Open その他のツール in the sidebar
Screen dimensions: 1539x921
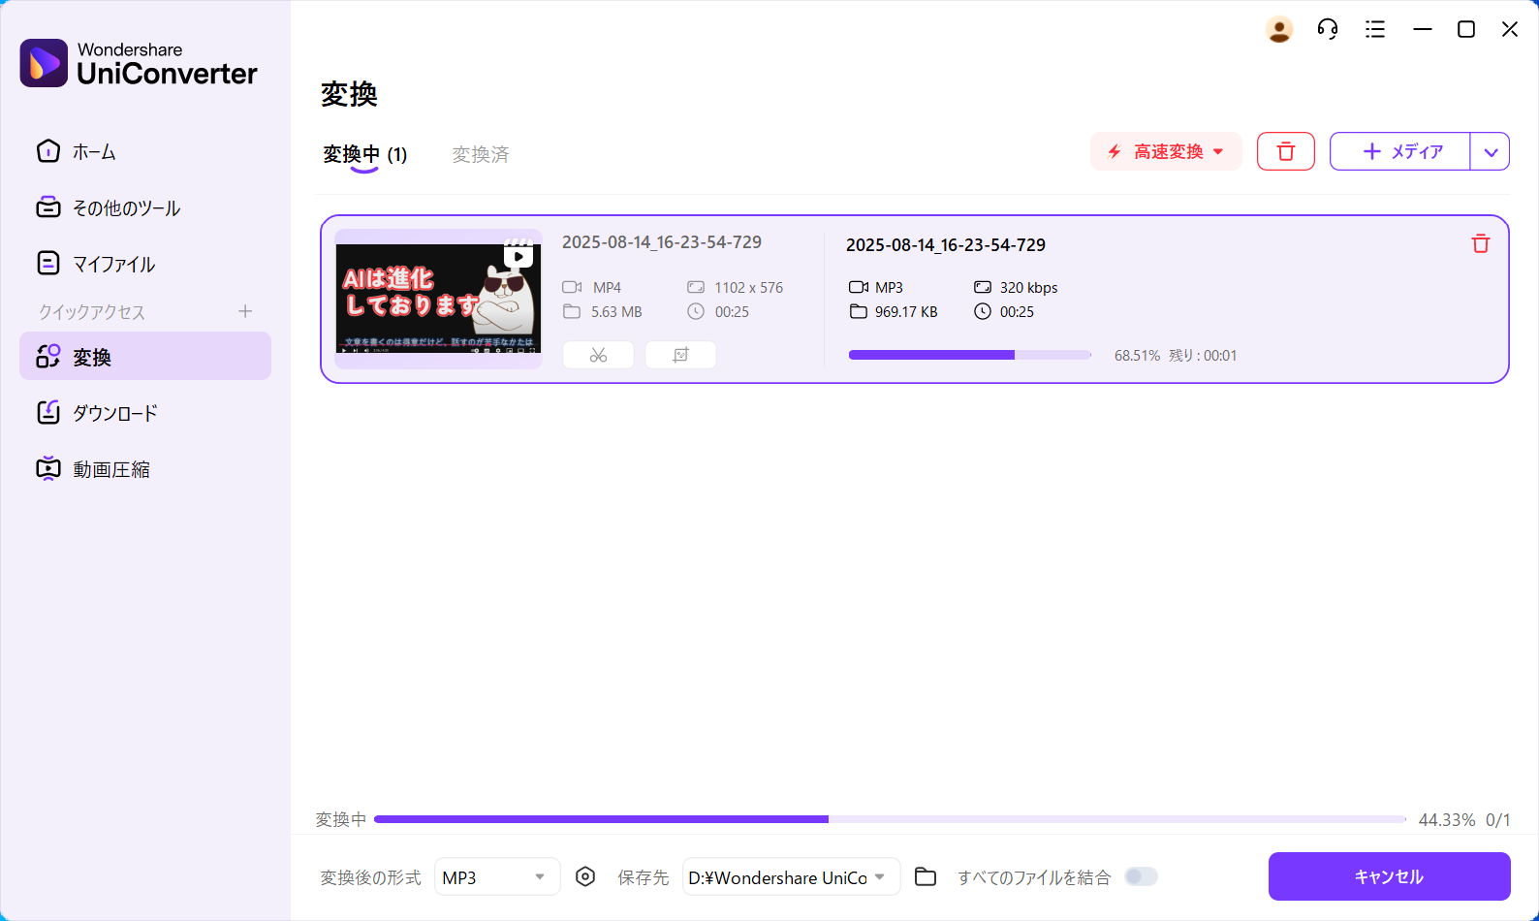[145, 208]
